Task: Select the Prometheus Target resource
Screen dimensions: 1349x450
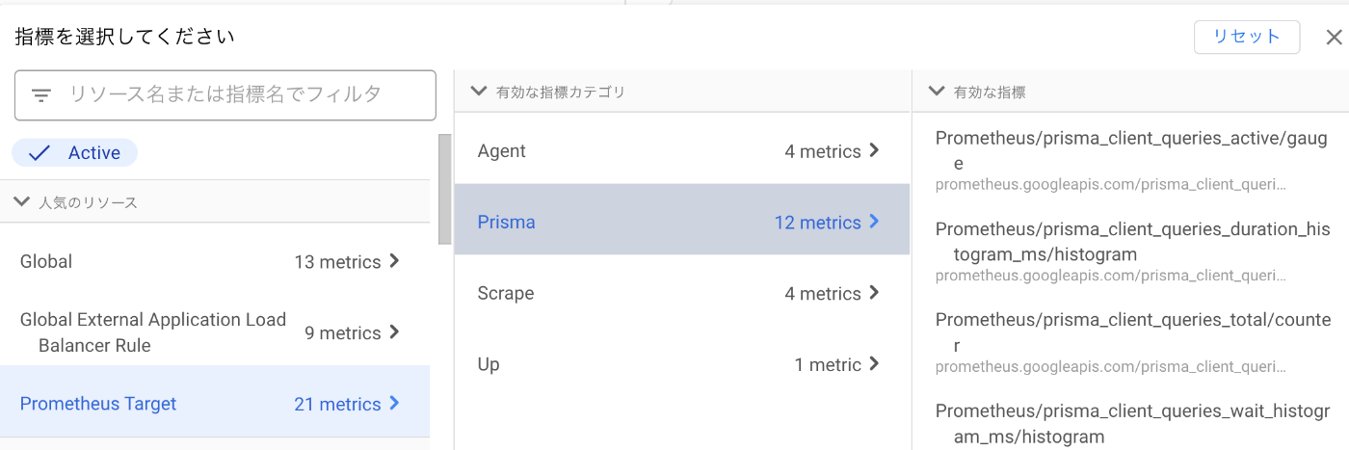Action: point(215,403)
